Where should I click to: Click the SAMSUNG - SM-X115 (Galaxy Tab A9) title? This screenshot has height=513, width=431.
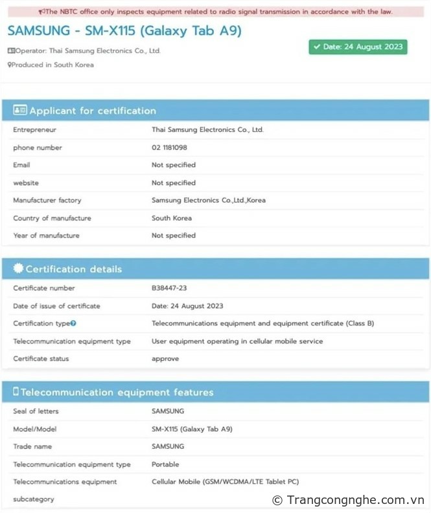[x=124, y=30]
